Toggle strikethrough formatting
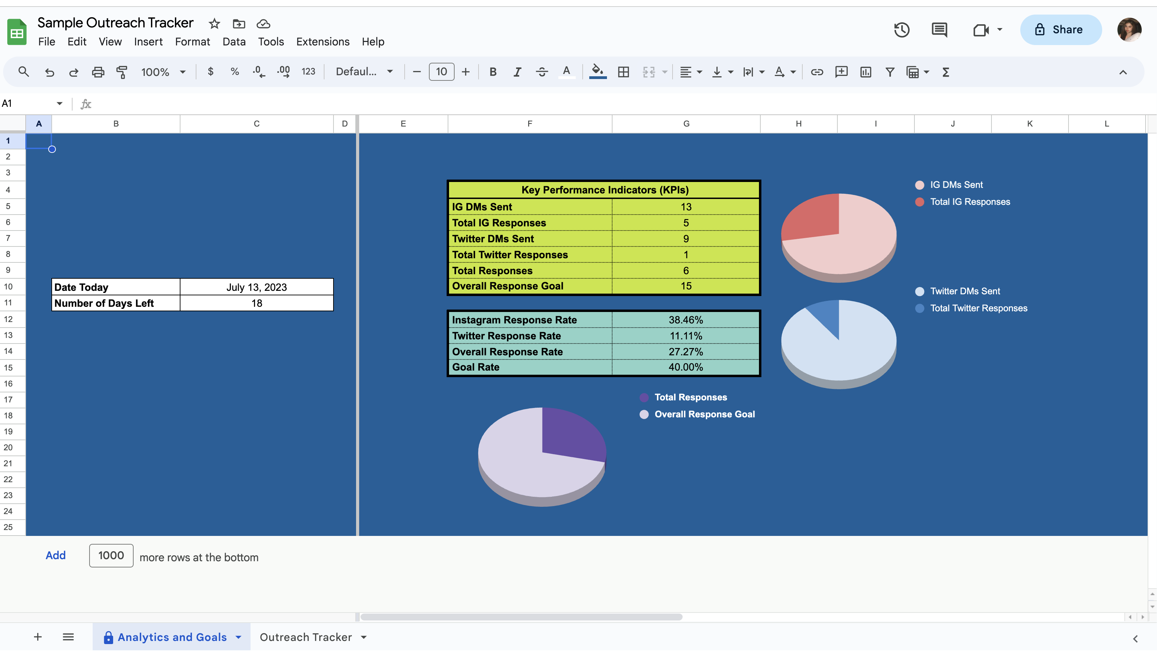 coord(542,72)
